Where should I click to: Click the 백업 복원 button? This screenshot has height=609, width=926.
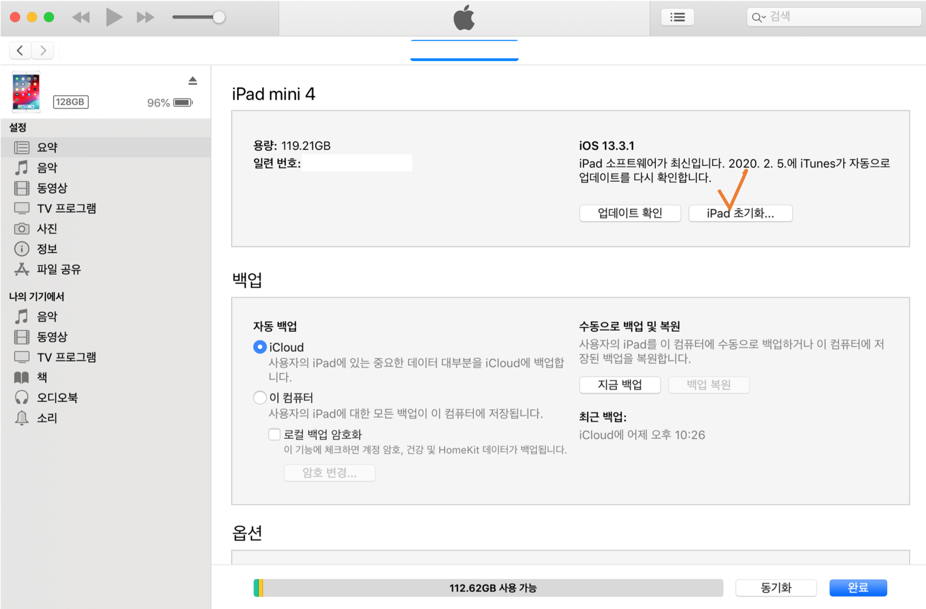coord(709,385)
